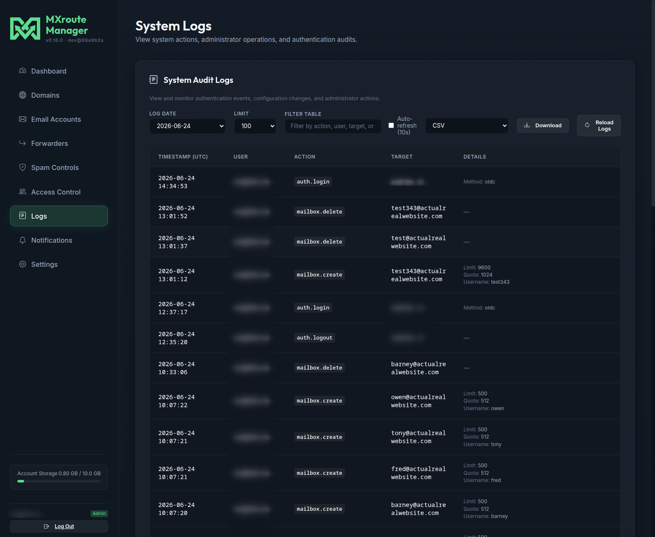Click the Domains globe icon
This screenshot has width=655, height=537.
(23, 95)
